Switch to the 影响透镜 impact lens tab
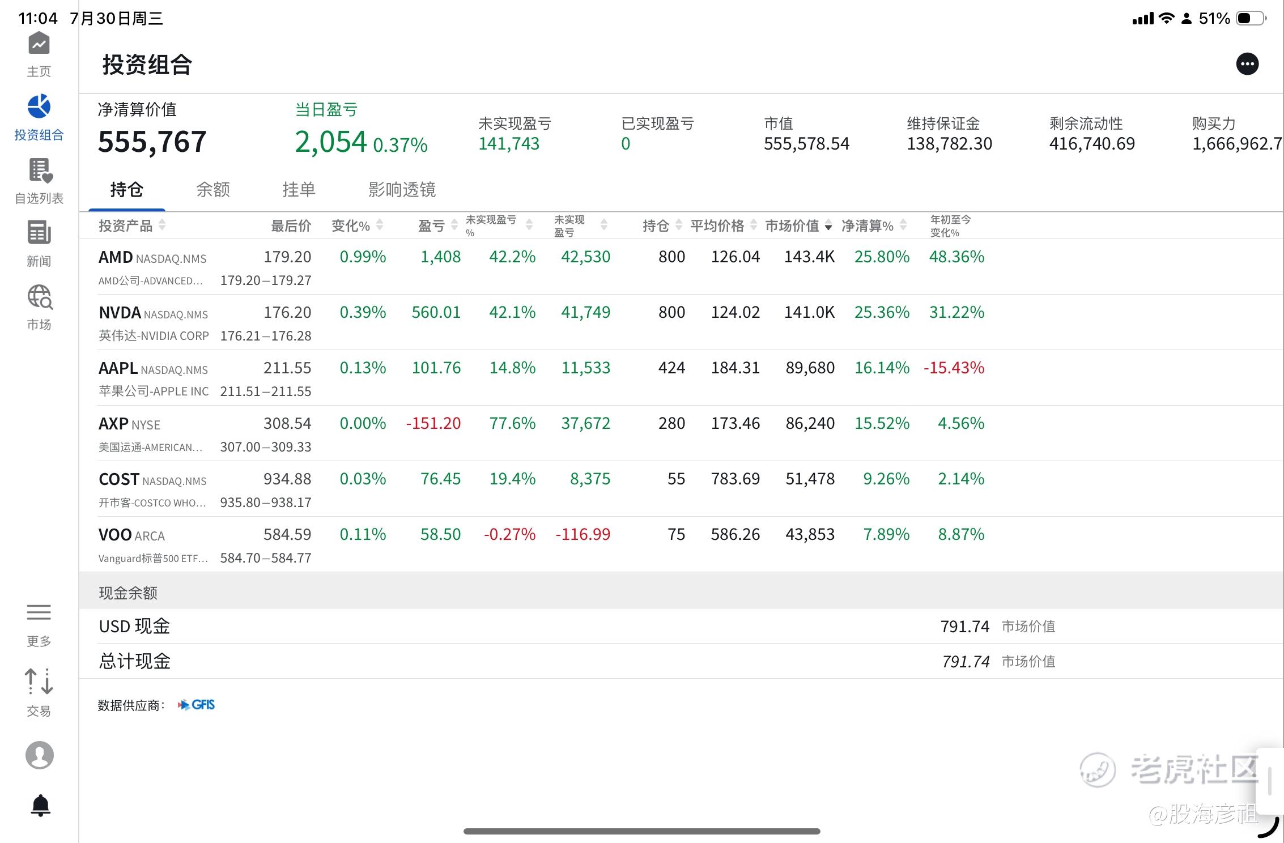The height and width of the screenshot is (843, 1284). (x=402, y=189)
